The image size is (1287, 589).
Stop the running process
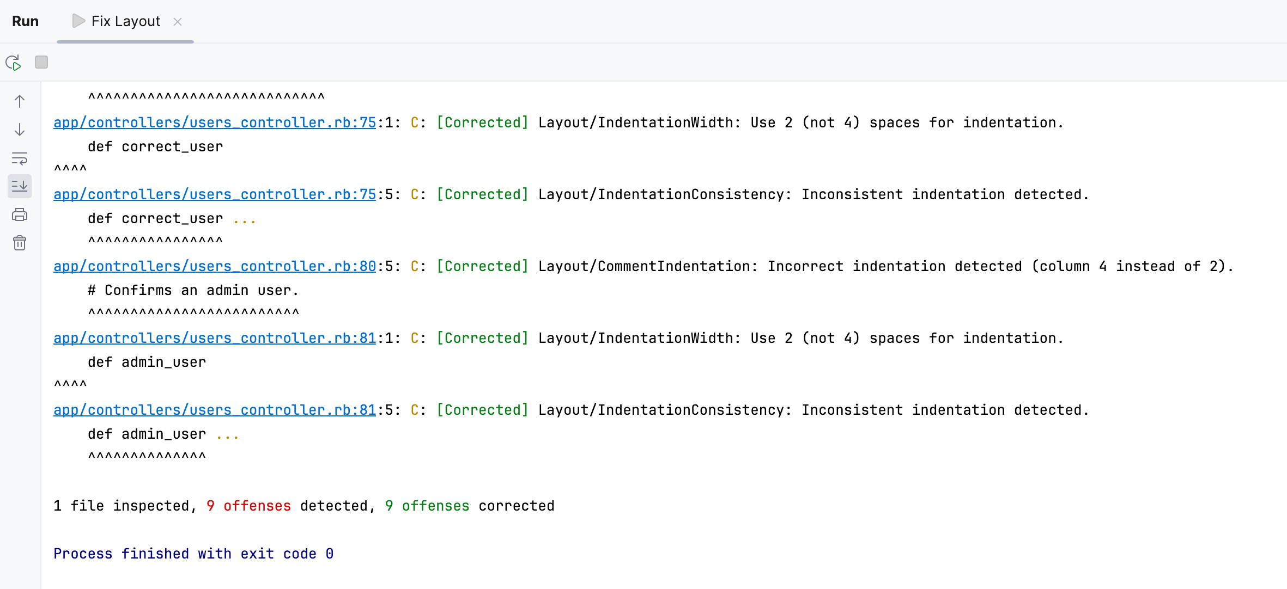tap(41, 62)
